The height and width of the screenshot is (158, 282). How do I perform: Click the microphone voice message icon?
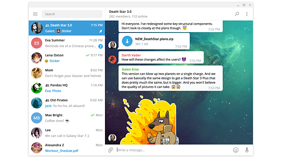[x=247, y=150]
